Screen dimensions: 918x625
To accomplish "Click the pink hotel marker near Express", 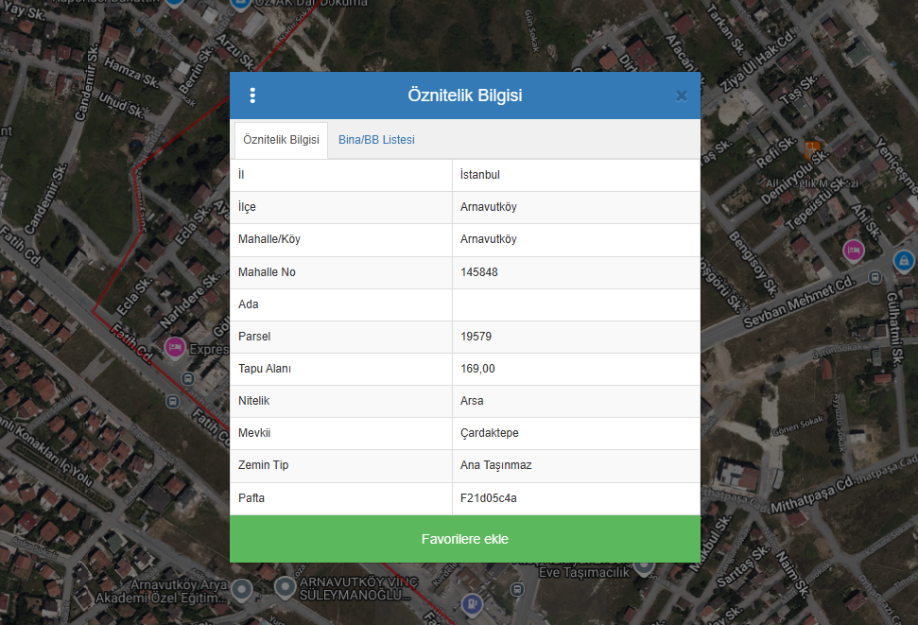I will tap(174, 348).
